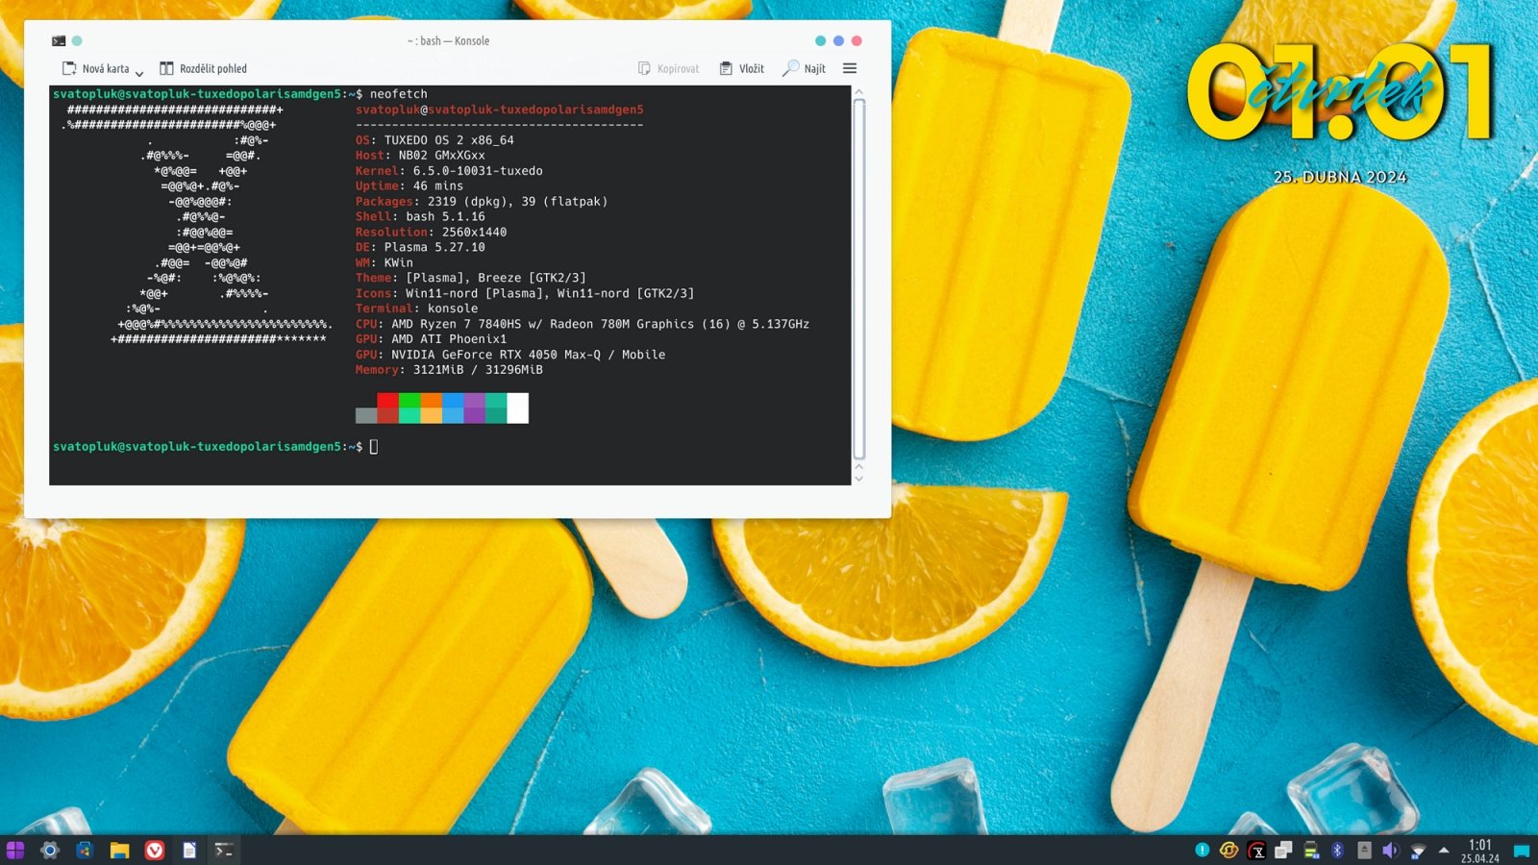Click the white color block in neofetch palette
Image resolution: width=1538 pixels, height=865 pixels.
pyautogui.click(x=517, y=408)
